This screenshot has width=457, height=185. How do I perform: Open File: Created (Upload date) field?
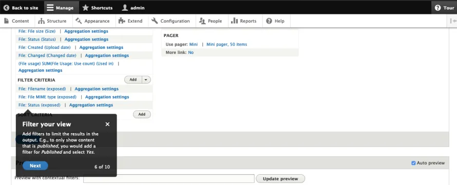44,47
